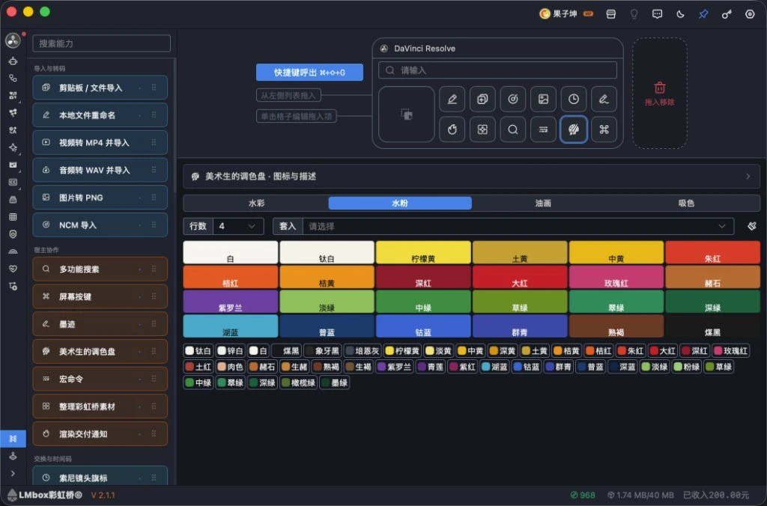Pick the 柠檬黄 large color swatch
The image size is (767, 506).
click(x=423, y=252)
